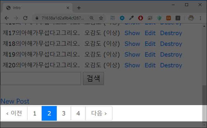Destroy post 제19의아해가무섭다고그리오

click(171, 55)
